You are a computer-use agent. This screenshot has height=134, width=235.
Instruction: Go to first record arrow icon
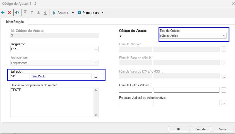25,13
